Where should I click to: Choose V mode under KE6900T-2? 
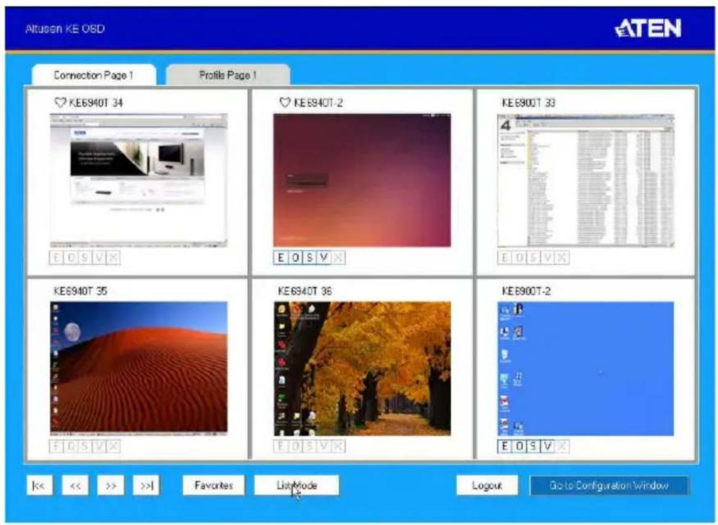tap(548, 446)
